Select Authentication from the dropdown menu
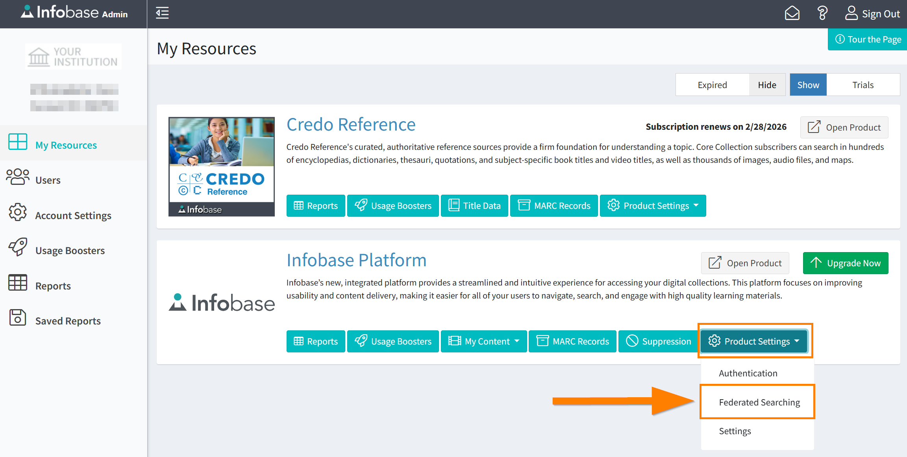 757,373
